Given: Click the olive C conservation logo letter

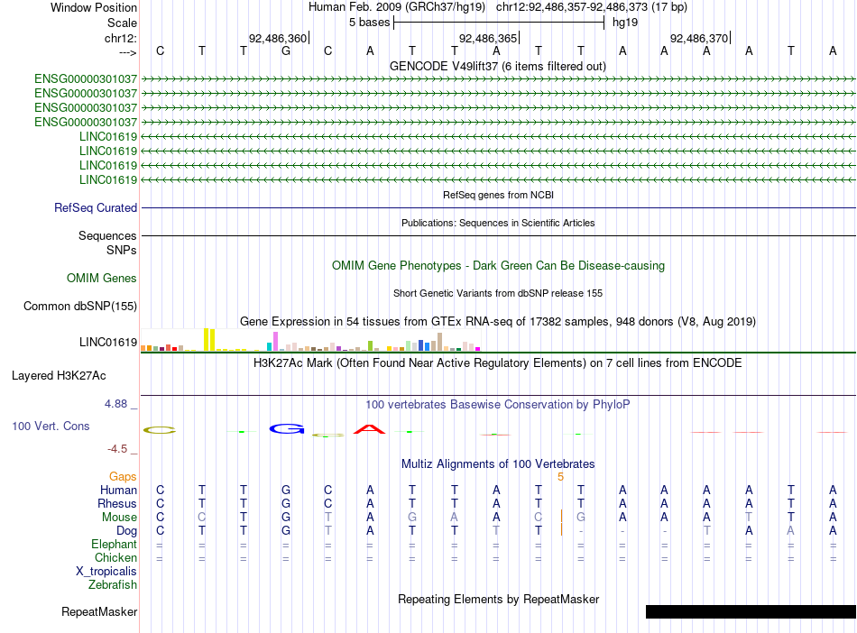Looking at the screenshot, I should click(160, 430).
